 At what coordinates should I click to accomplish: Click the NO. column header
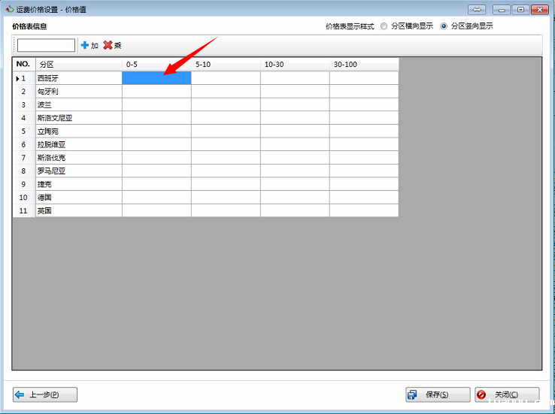tap(24, 65)
